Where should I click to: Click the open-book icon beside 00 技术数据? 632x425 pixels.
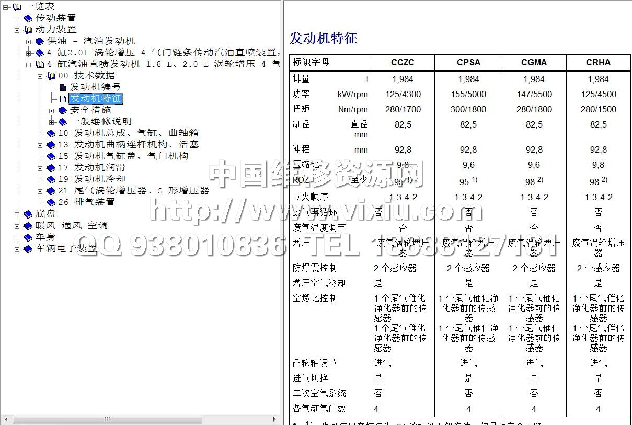51,76
